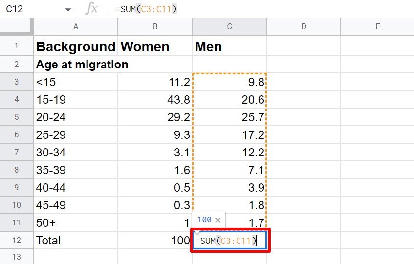This screenshot has height=264, width=414.
Task: Click the '40-44' age group cell
Action: (x=75, y=187)
